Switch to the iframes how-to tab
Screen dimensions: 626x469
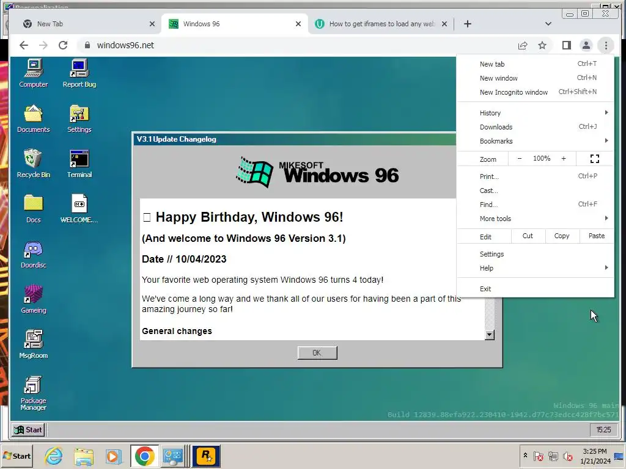(x=381, y=24)
